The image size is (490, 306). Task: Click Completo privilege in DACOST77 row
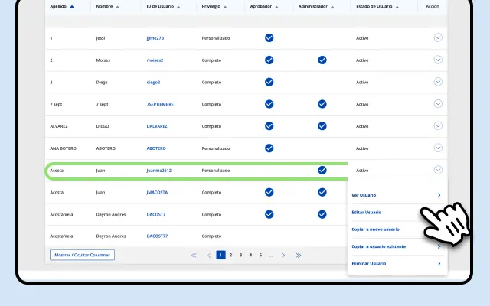(x=211, y=236)
